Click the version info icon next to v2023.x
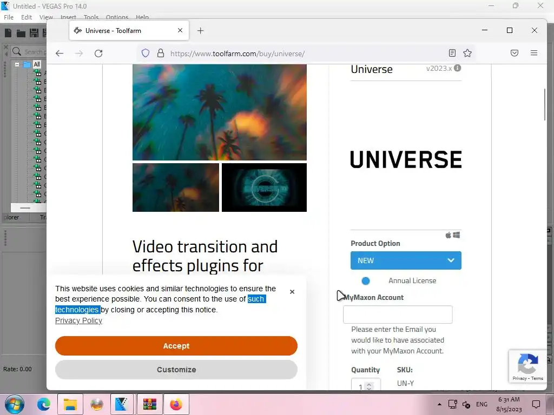554x415 pixels. click(458, 68)
